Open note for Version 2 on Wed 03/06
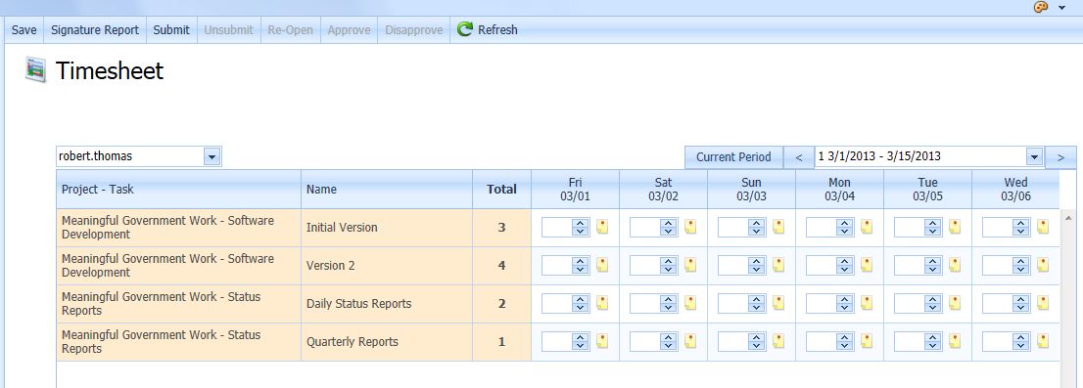Viewport: 1083px width, 388px height. [x=1042, y=265]
